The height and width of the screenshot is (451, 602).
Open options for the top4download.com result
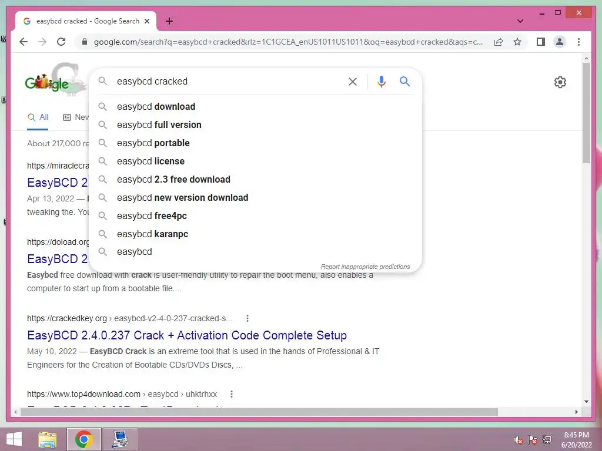click(x=232, y=394)
